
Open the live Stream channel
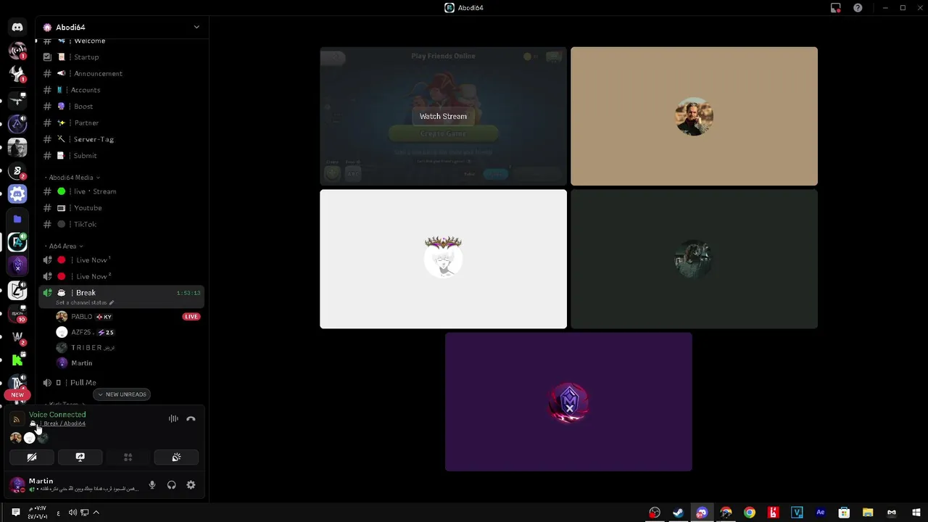pos(121,191)
